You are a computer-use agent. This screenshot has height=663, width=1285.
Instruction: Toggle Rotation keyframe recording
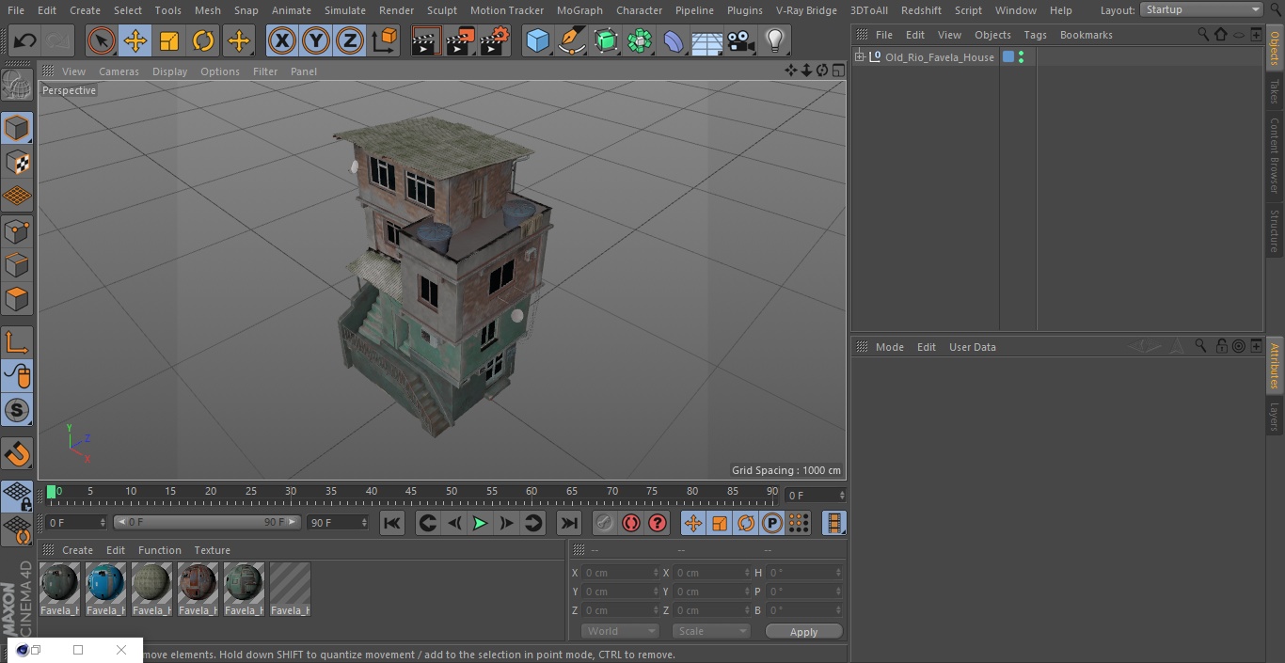[746, 523]
